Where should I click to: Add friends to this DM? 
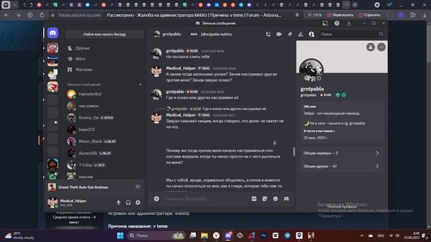tap(300, 34)
